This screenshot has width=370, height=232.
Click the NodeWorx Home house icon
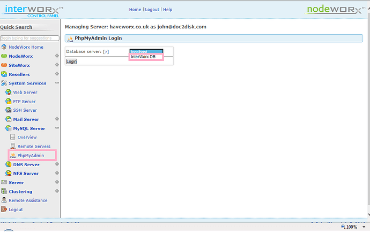pos(4,47)
